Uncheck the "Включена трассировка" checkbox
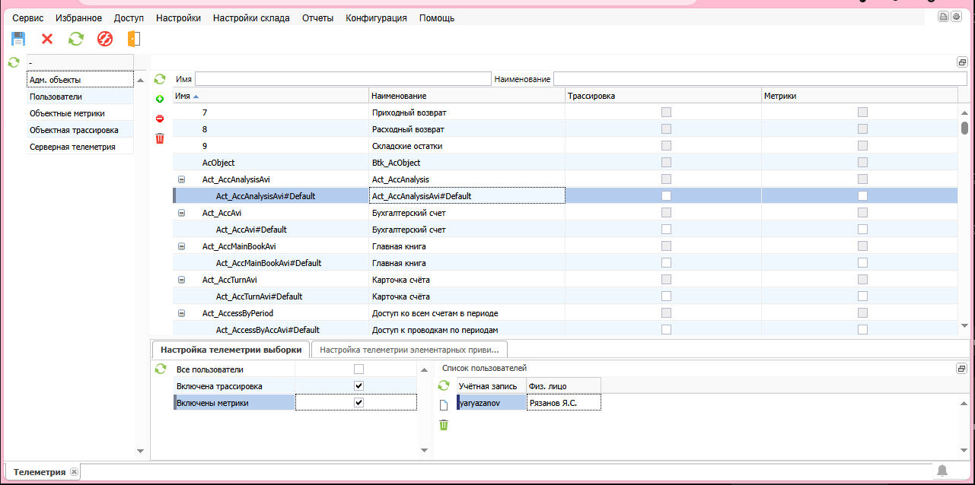Viewport: 975px width, 485px height. (x=358, y=386)
